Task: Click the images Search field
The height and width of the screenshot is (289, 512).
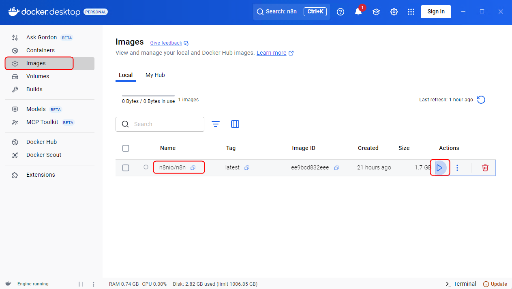Action: (x=166, y=124)
